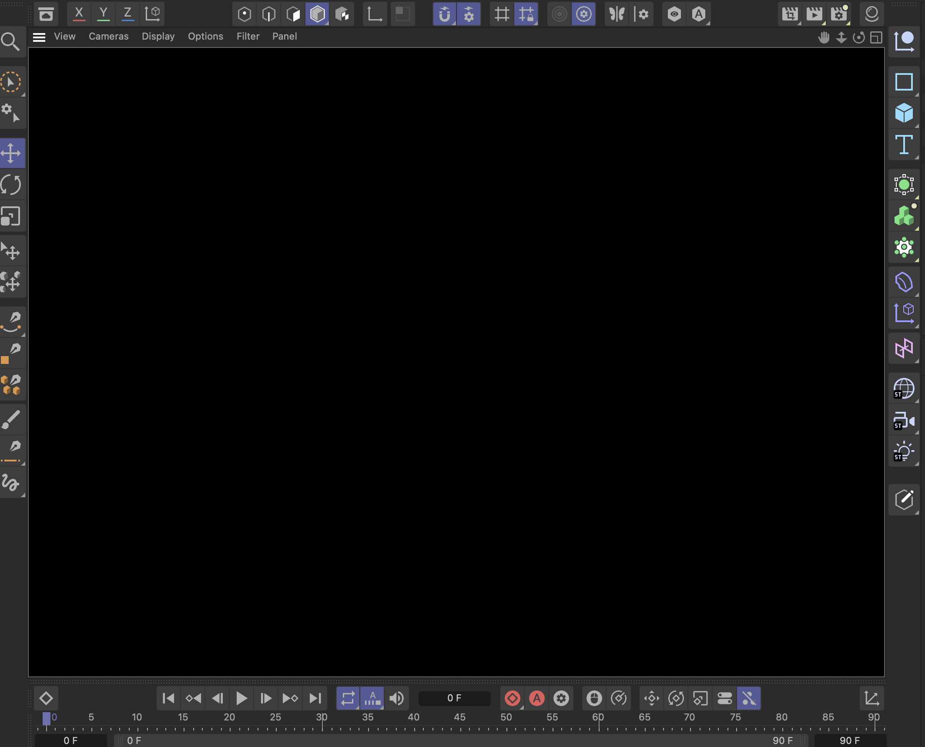Open the Panel menu
This screenshot has width=925, height=747.
click(285, 37)
